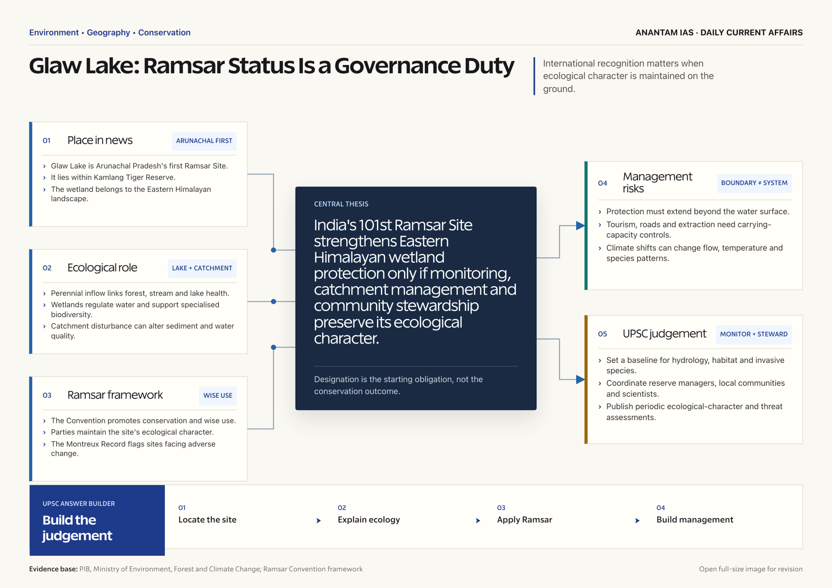Click the arrow after Explain ecology

[x=478, y=521]
